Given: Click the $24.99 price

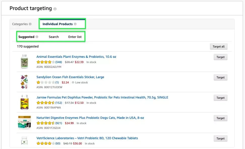Looking at the screenshot, I should pos(69,123).
